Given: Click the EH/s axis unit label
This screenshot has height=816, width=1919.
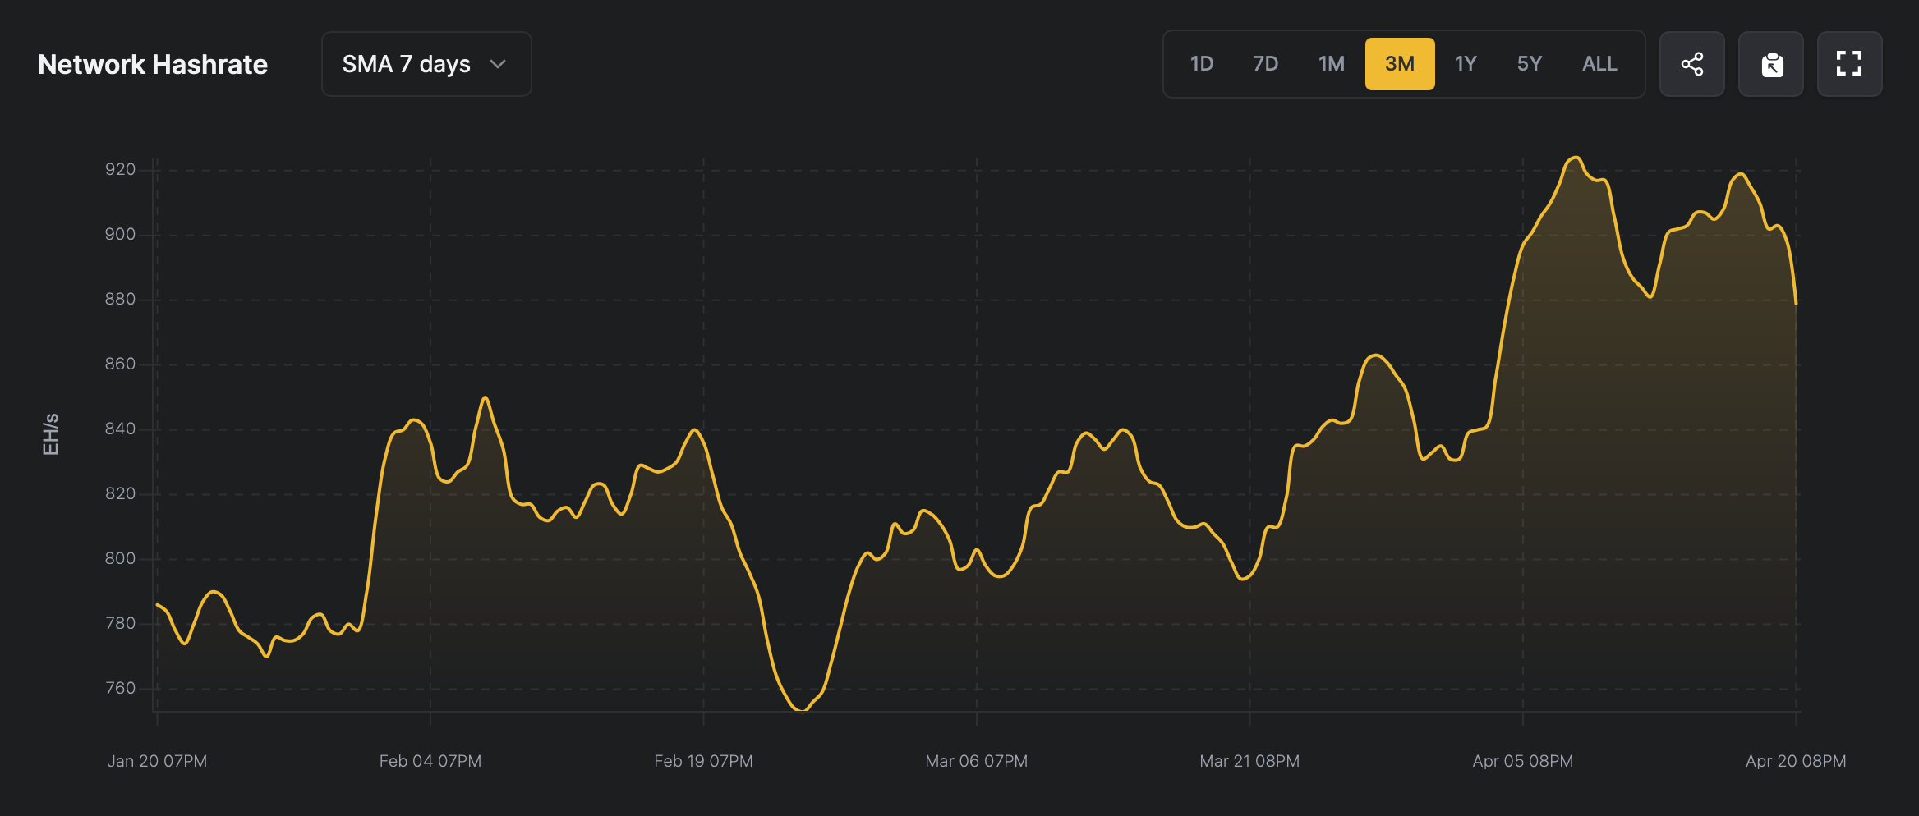Looking at the screenshot, I should coord(51,433).
